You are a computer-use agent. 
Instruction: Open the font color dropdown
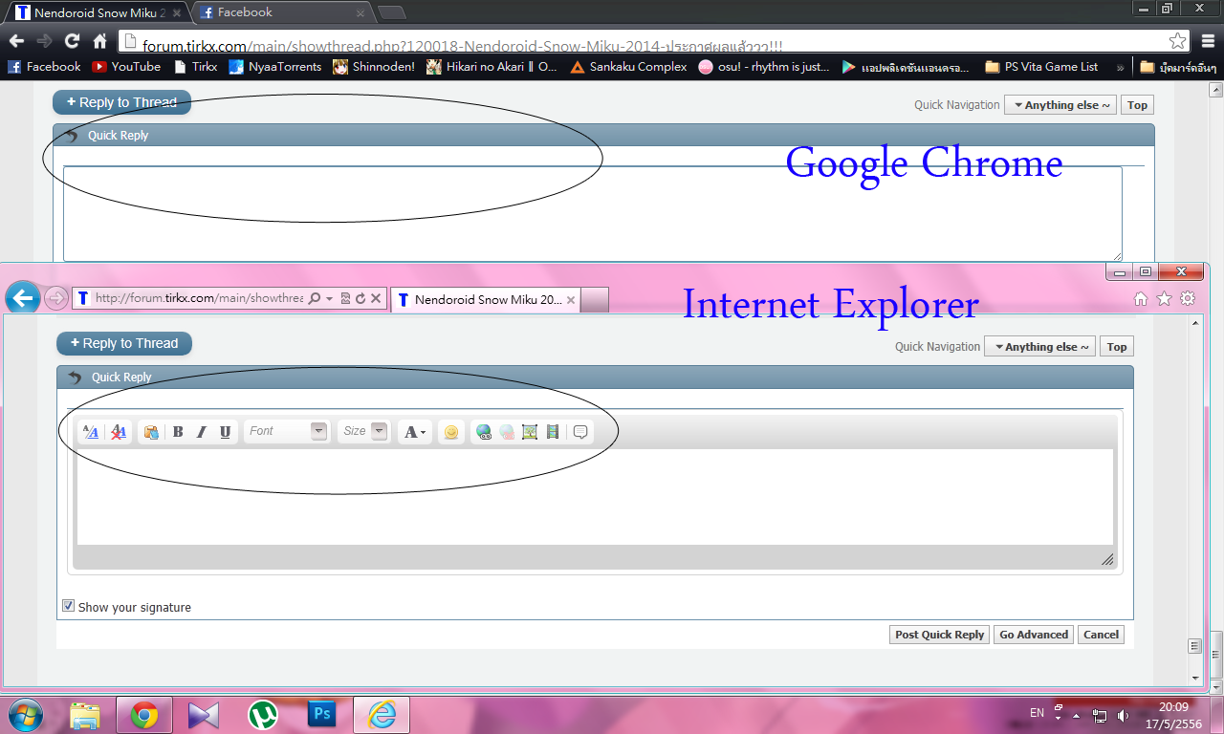point(414,432)
